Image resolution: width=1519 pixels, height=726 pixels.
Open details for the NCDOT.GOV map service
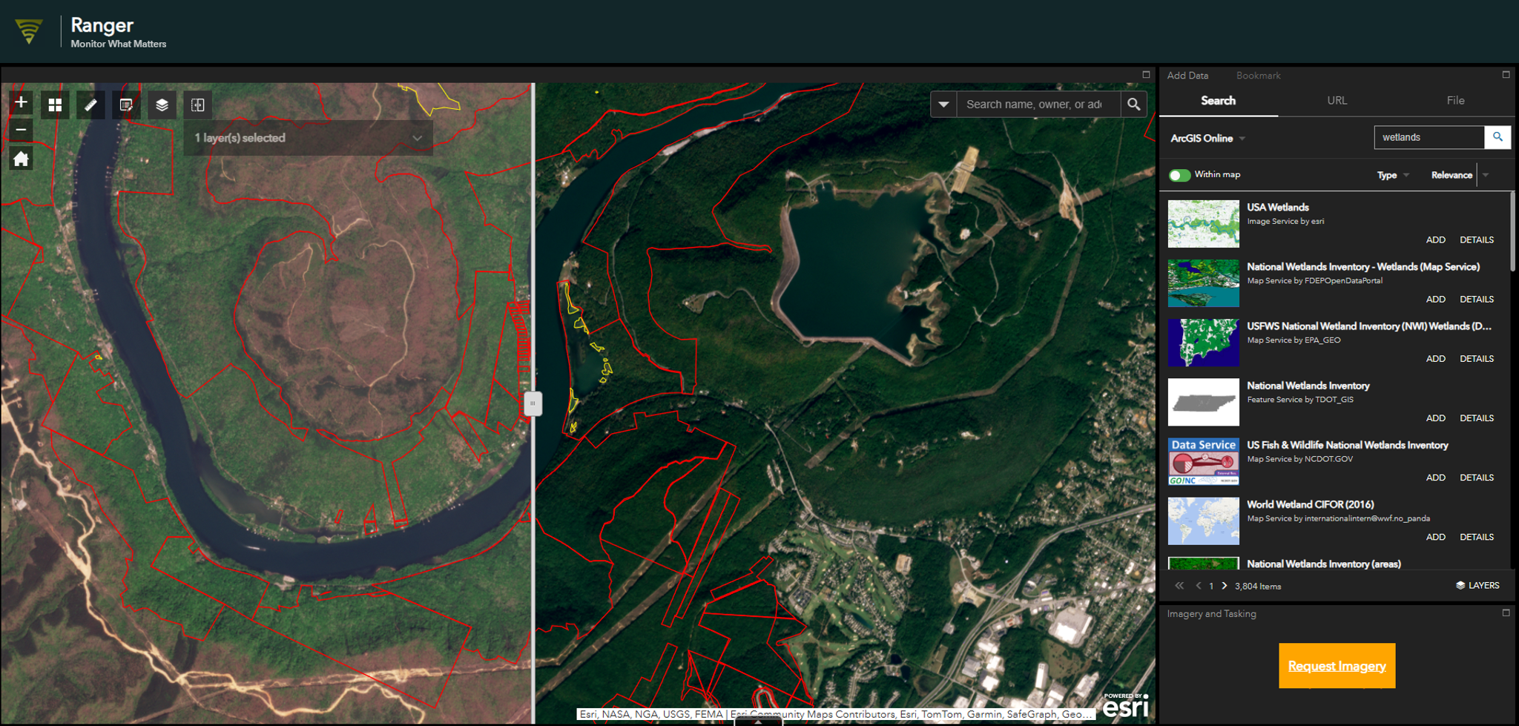pyautogui.click(x=1477, y=478)
